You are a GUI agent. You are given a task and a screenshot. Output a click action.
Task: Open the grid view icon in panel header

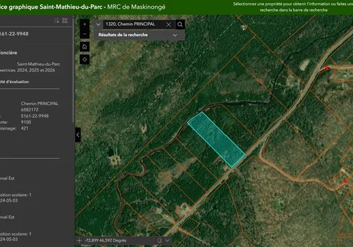(x=65, y=20)
